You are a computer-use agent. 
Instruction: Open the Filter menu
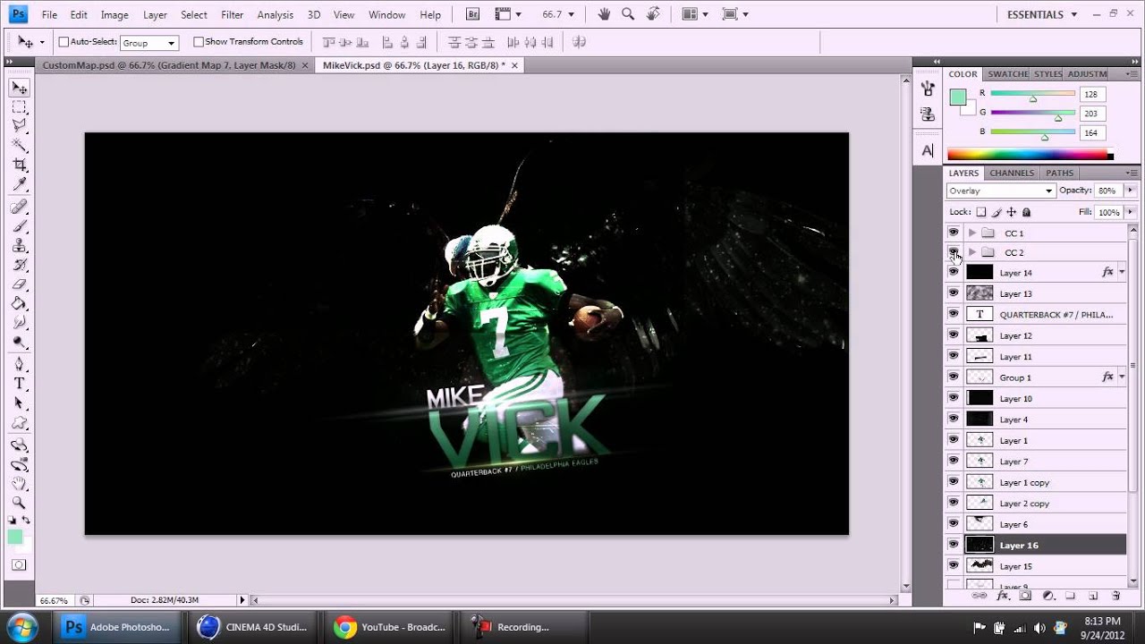pyautogui.click(x=233, y=14)
